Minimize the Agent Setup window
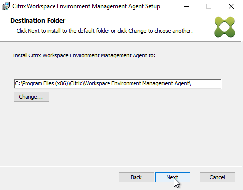The width and height of the screenshot is (243, 190). [187, 6]
